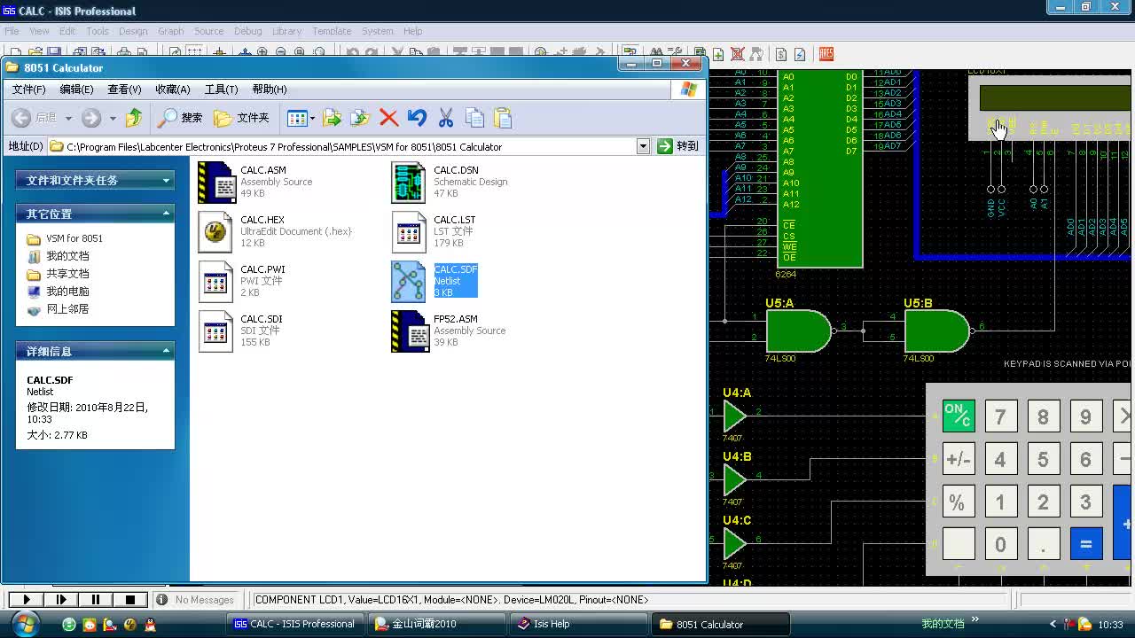Image resolution: width=1135 pixels, height=638 pixels.
Task: Open the Forward button history dropdown arrow
Action: coord(113,118)
